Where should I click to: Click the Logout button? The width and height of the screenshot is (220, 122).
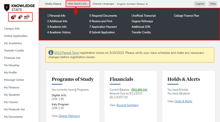tap(200, 4)
